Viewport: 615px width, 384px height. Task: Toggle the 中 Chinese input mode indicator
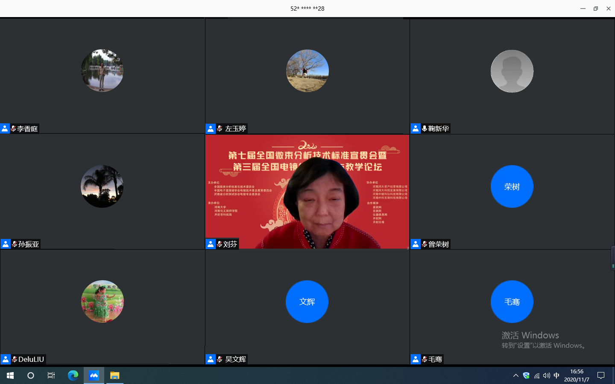click(x=556, y=375)
